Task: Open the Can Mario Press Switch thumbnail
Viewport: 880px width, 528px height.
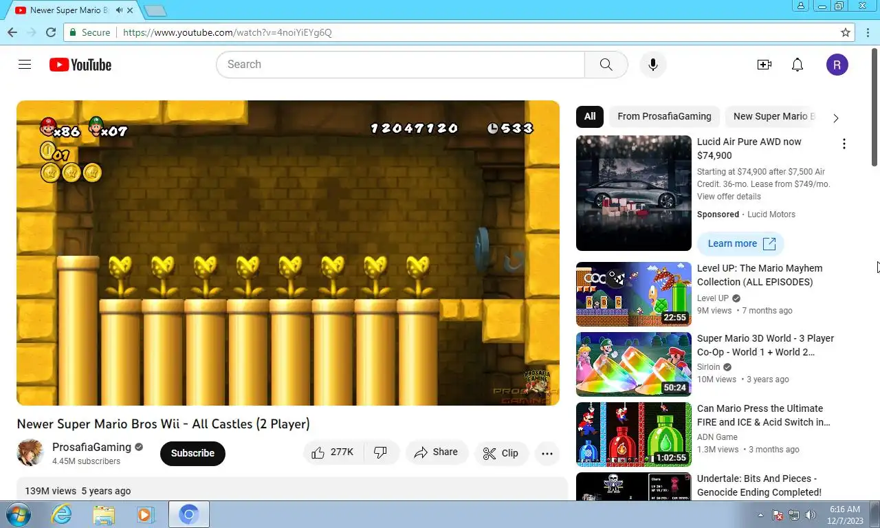Action: (x=634, y=434)
